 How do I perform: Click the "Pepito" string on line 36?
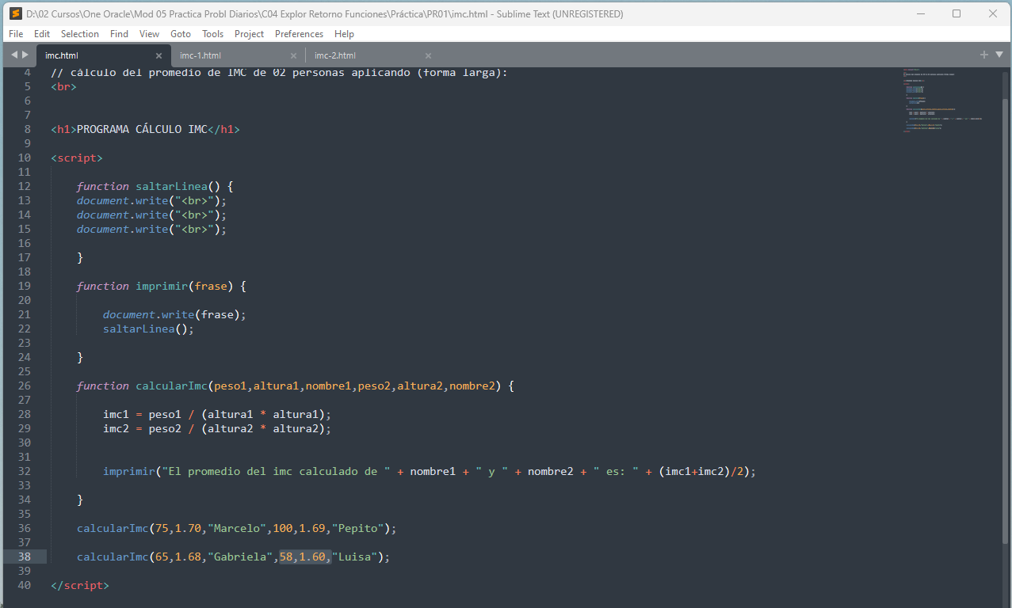pos(357,528)
